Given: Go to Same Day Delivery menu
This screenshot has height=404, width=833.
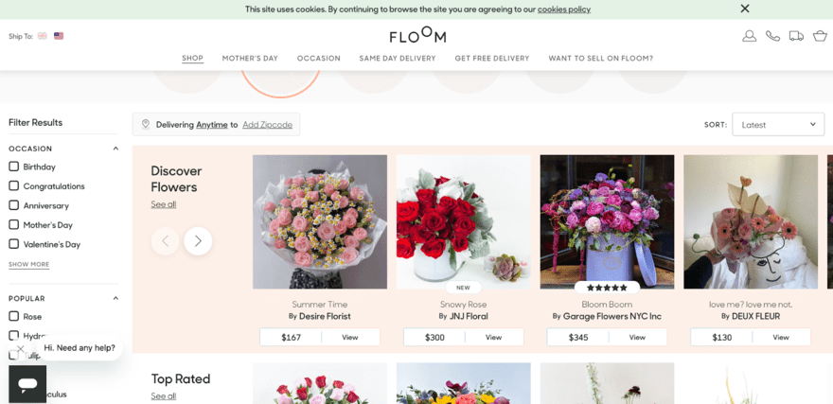Looking at the screenshot, I should tap(398, 59).
